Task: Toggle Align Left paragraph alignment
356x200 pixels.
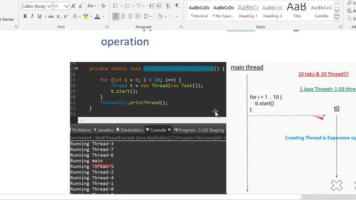Action: (x=116, y=16)
